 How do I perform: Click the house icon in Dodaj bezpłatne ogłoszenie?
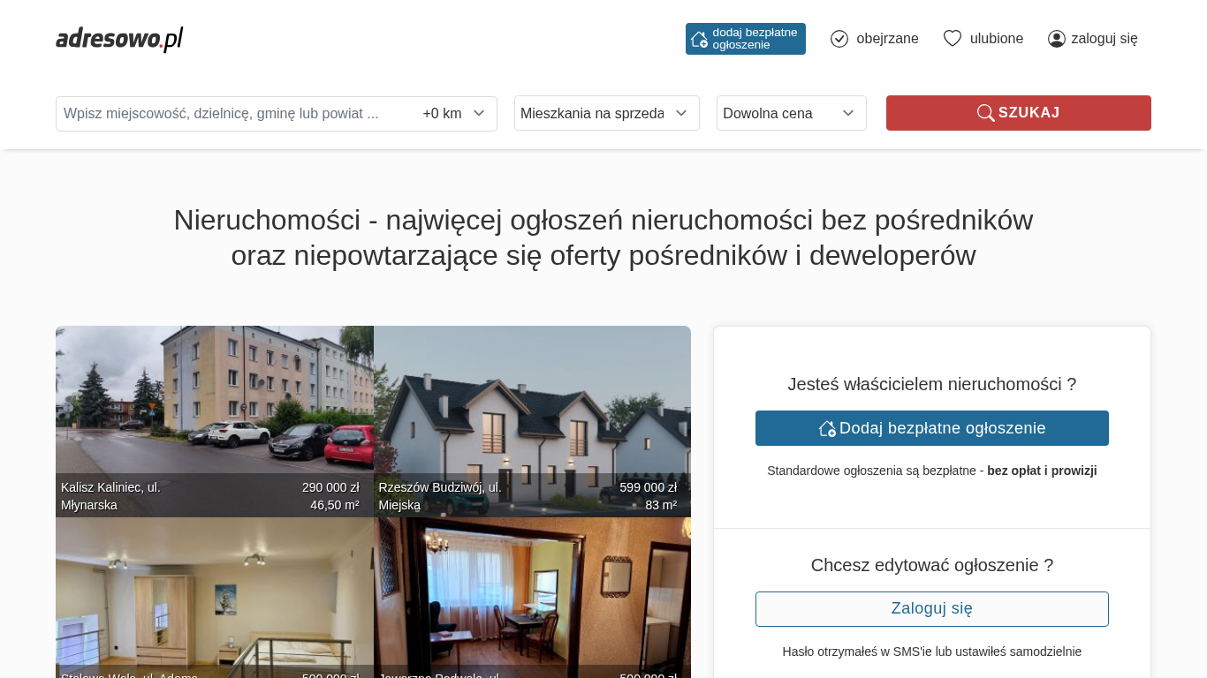[827, 428]
